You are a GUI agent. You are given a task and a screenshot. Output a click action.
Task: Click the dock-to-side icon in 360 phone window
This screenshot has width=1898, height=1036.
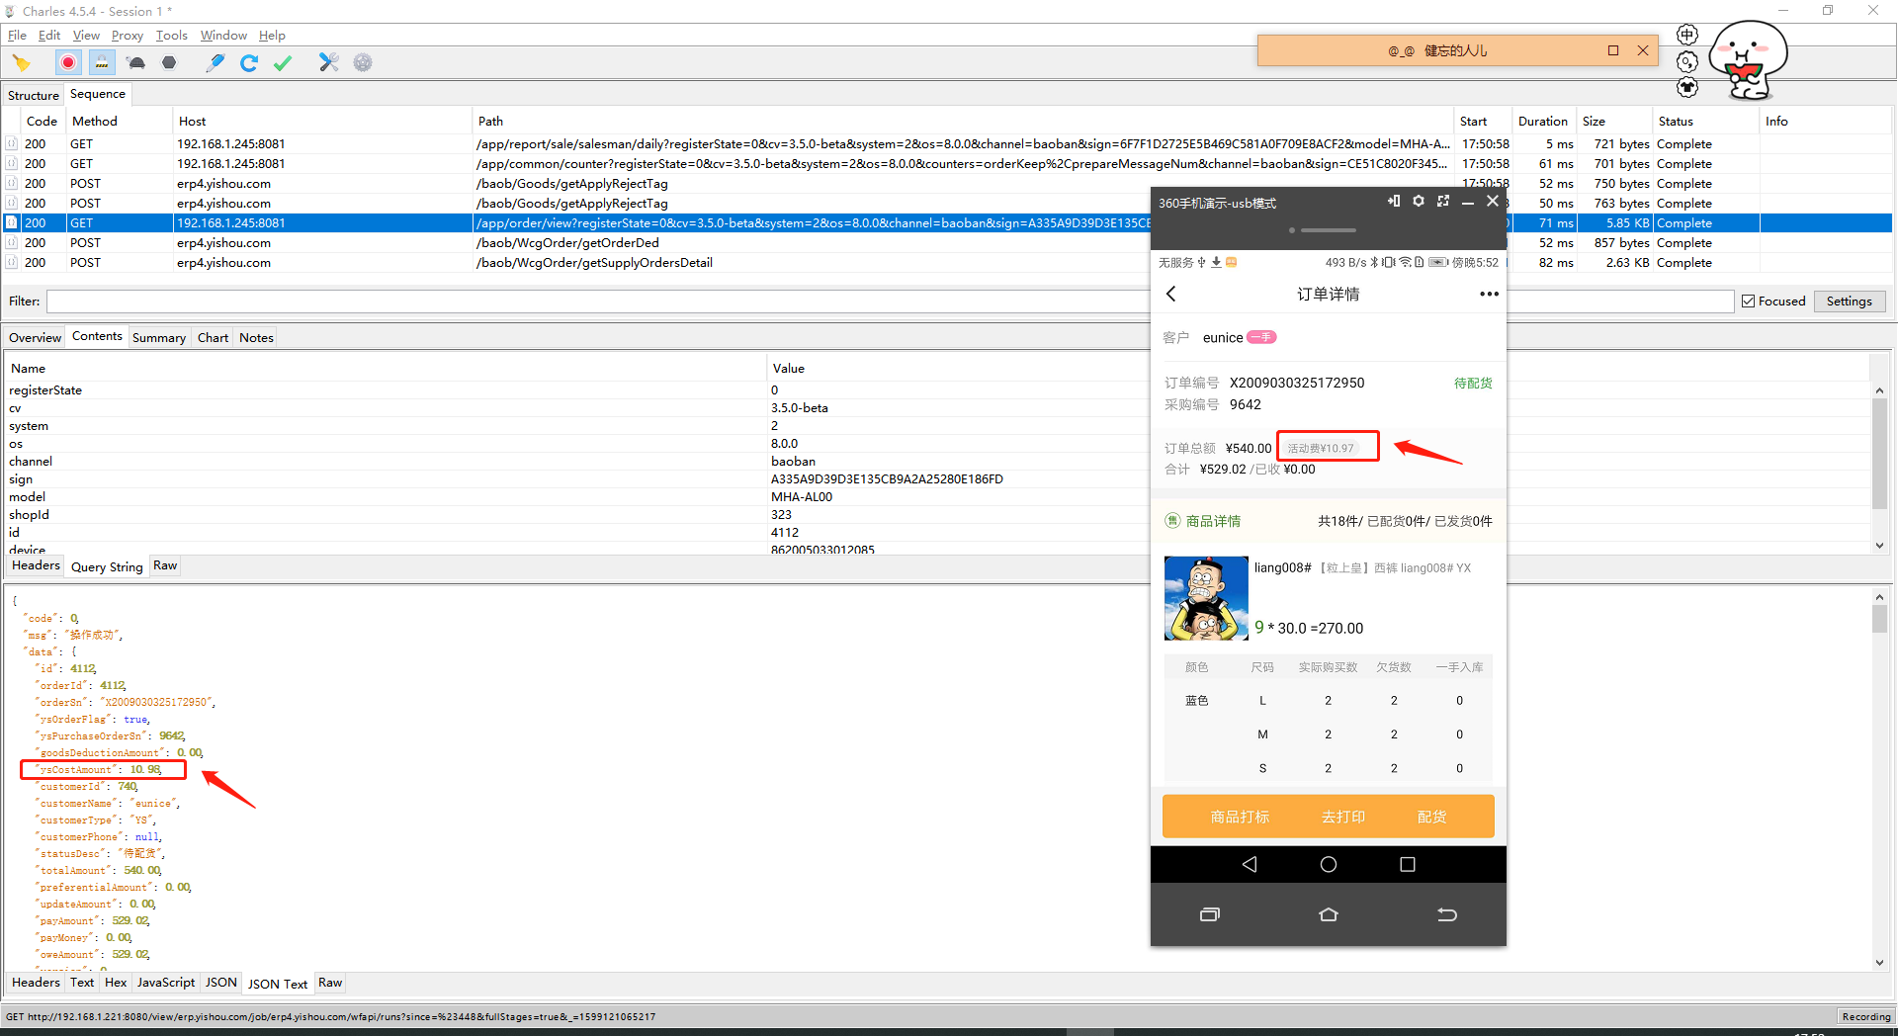click(1394, 201)
